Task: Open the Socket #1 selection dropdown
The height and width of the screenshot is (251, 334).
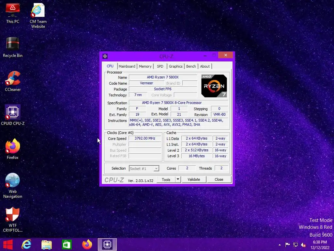Action: 144,169
